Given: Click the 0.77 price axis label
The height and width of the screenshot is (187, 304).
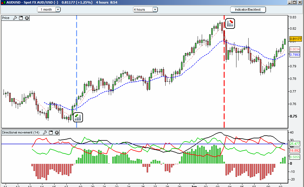Looking at the screenshot, I should [x=293, y=91].
